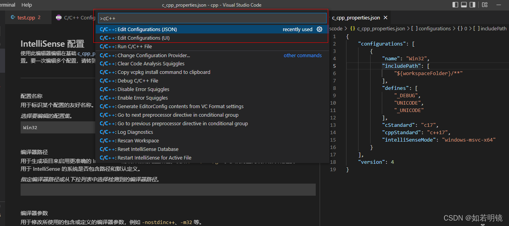Select Go to next preprocessor directive command
509x226 pixels.
pos(212,115)
